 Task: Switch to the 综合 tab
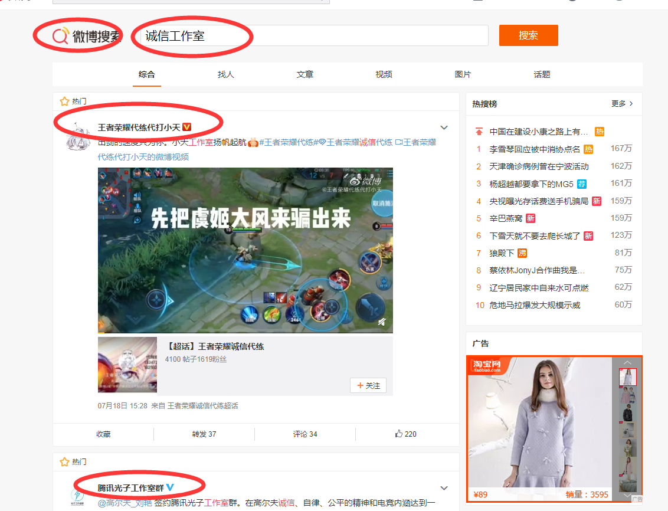[x=146, y=74]
